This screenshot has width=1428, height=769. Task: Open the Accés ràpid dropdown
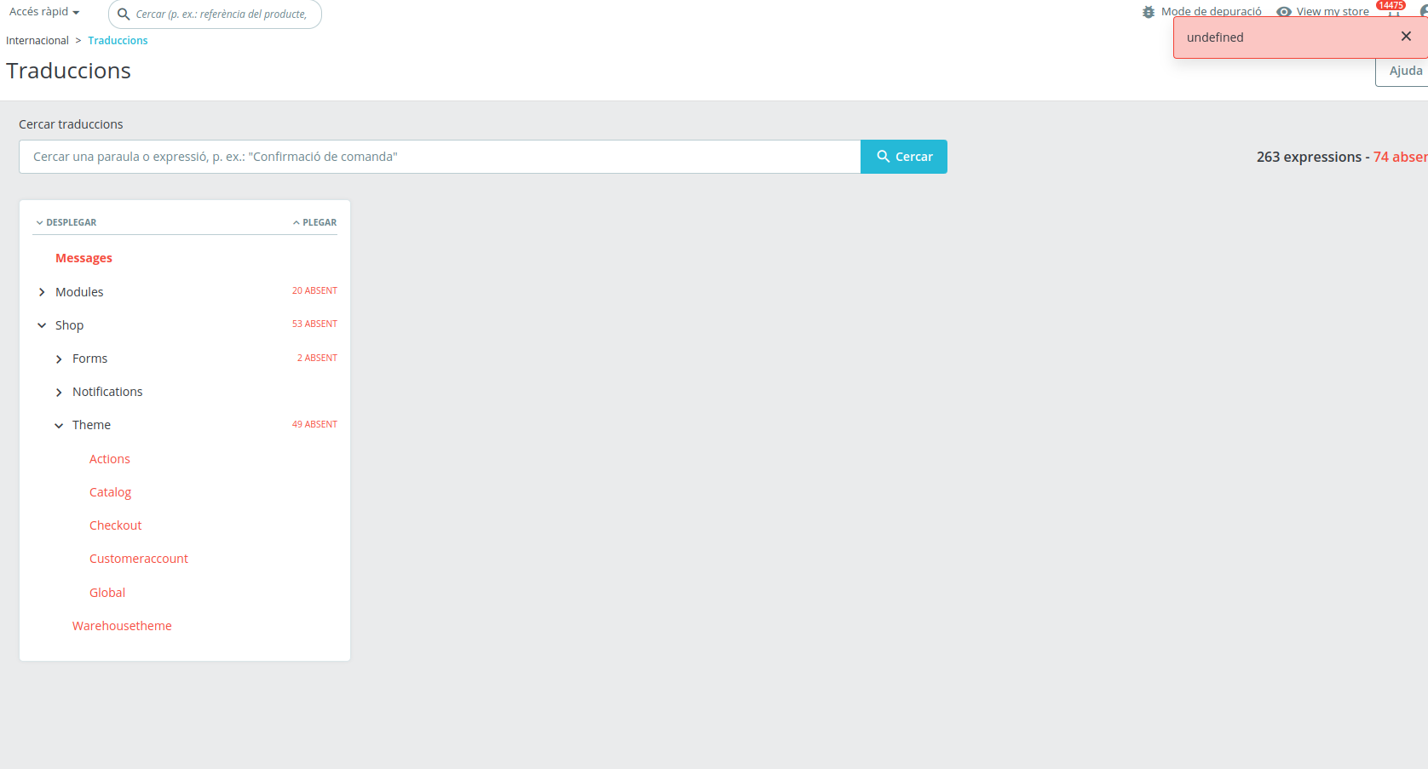click(44, 12)
